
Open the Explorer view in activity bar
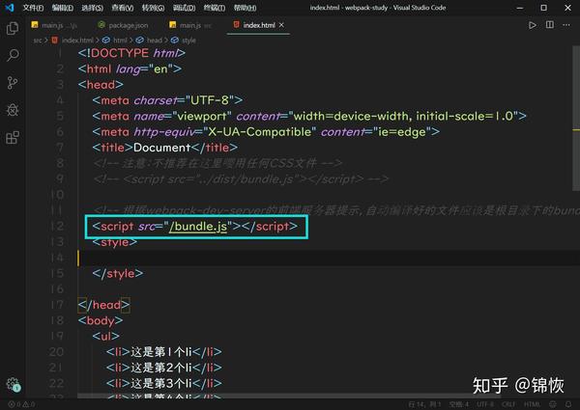click(x=13, y=28)
